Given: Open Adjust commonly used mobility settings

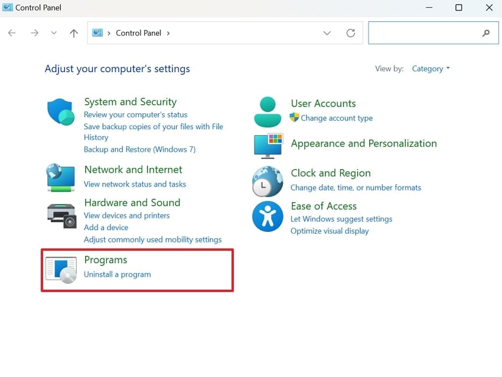Looking at the screenshot, I should 153,240.
